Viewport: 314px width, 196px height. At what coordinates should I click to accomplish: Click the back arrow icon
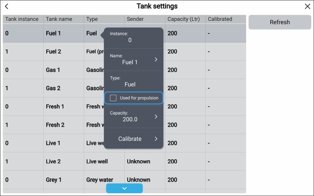pyautogui.click(x=7, y=7)
